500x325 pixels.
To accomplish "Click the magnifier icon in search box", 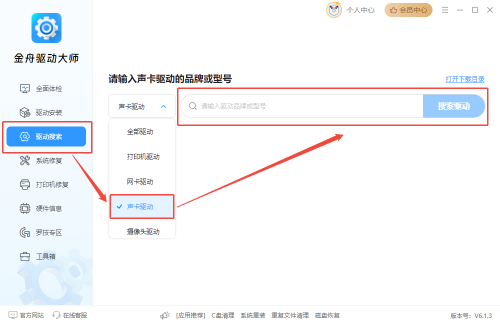I will tap(193, 106).
